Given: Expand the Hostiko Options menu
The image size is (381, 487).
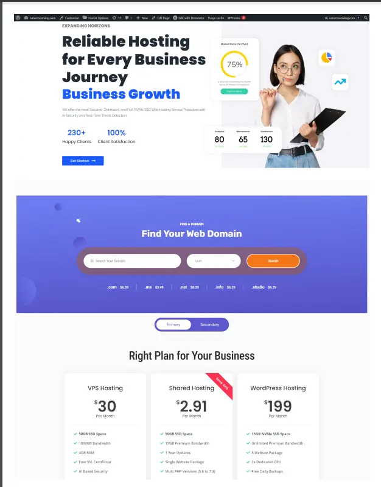Looking at the screenshot, I should pyautogui.click(x=96, y=18).
